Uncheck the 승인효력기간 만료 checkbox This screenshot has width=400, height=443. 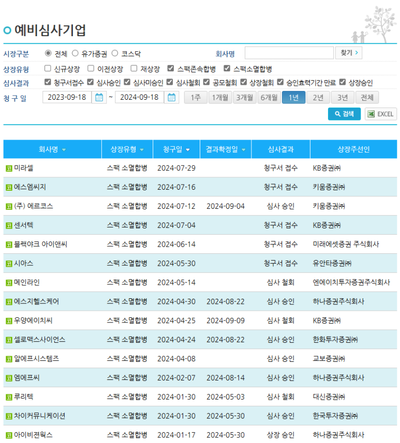pos(280,82)
